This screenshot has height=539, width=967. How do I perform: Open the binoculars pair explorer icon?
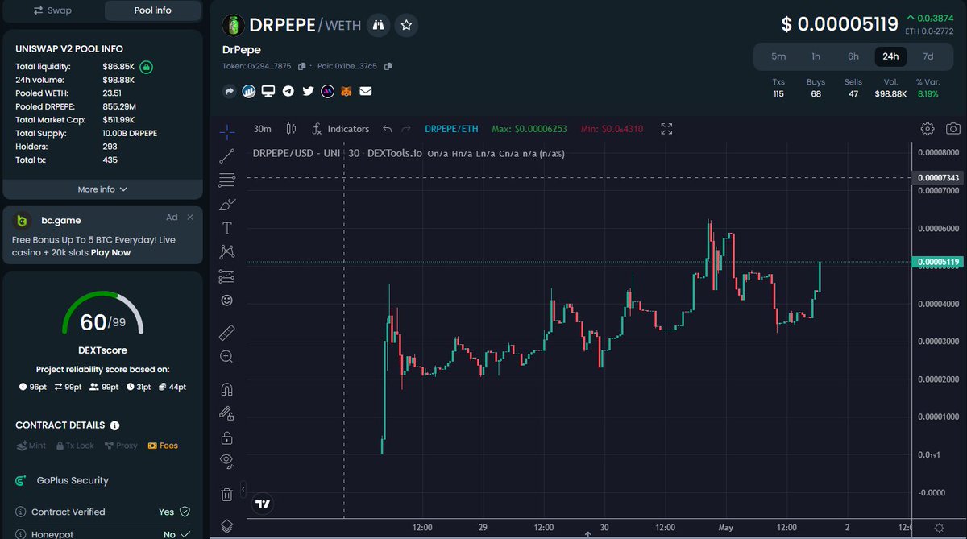(378, 26)
